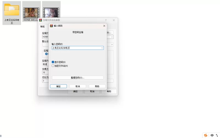Image resolution: width=220 pixels, height=138 pixels.
Task: Click the 标准 compression method field
Action: click(x=45, y=64)
